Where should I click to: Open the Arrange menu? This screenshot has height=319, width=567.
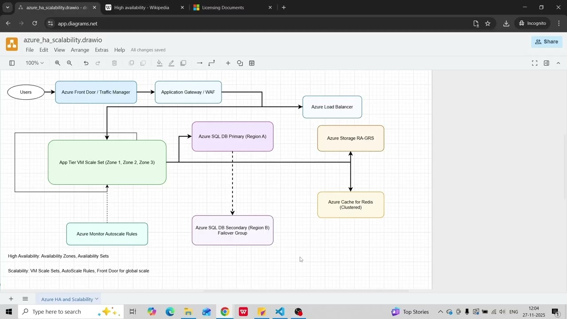coord(80,50)
